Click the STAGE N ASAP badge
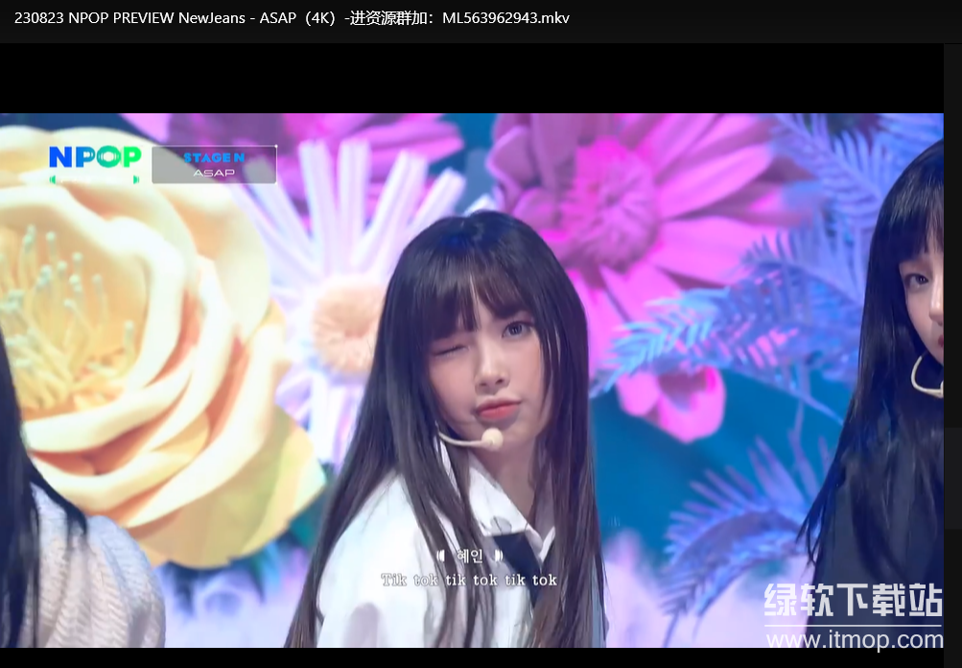 pyautogui.click(x=214, y=164)
